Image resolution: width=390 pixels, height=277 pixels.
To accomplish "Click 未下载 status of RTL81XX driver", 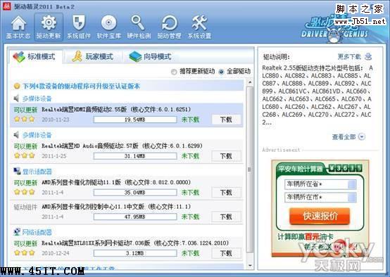I will tap(190, 253).
